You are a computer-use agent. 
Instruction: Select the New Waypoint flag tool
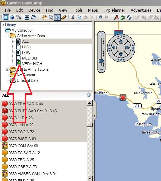(116, 17)
